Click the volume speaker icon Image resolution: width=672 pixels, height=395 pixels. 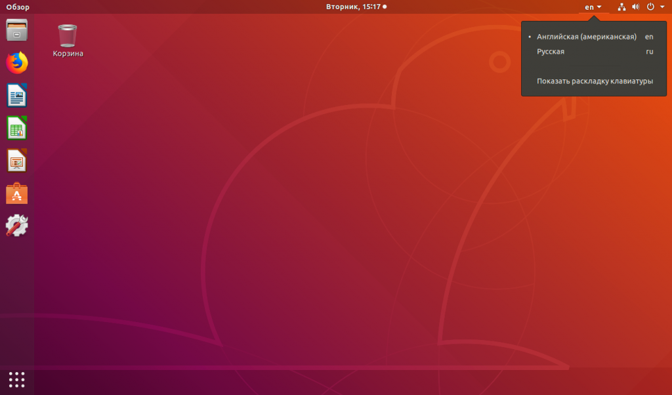[635, 7]
